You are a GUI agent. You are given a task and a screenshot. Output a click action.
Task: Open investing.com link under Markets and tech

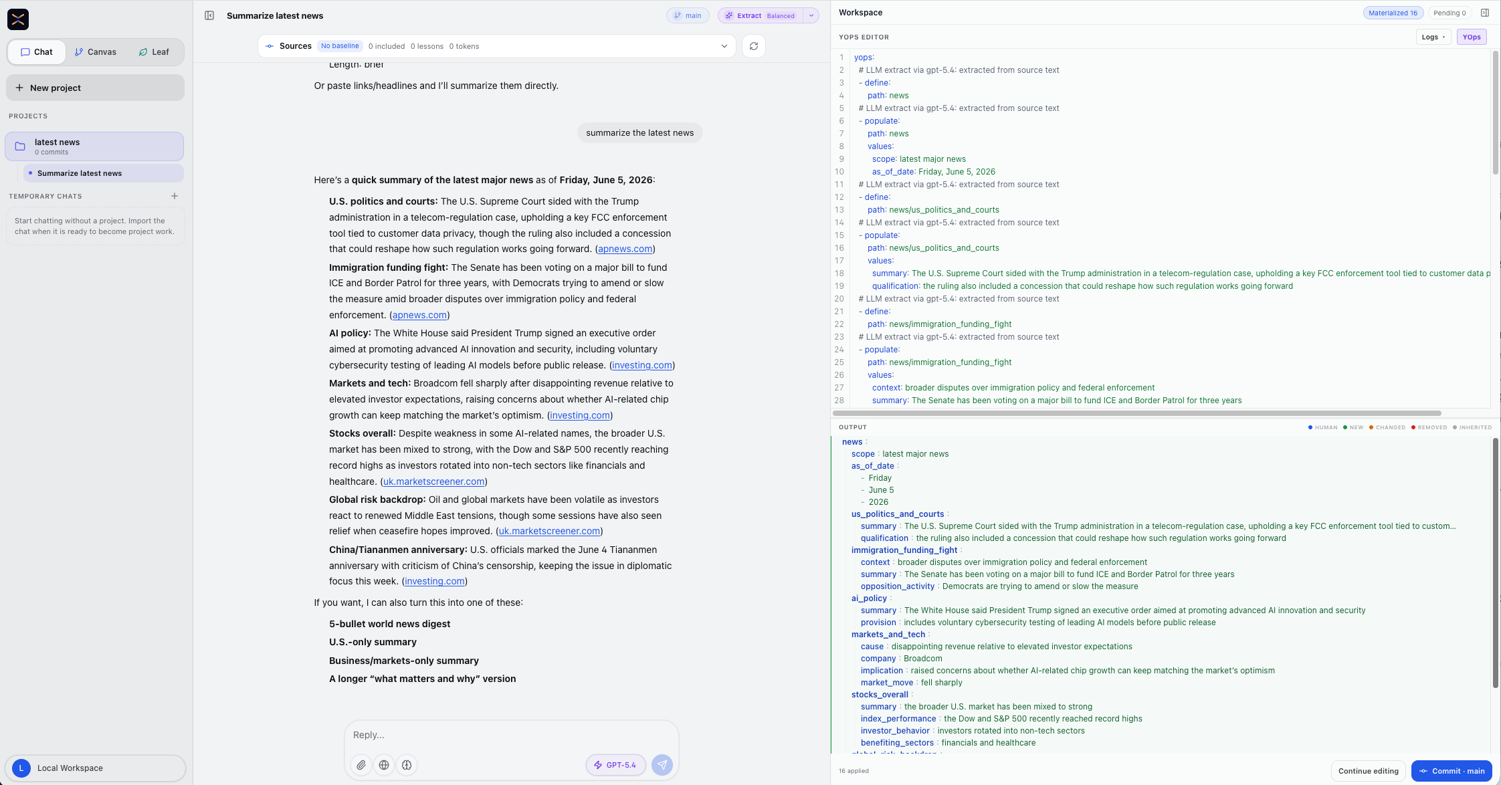pyautogui.click(x=579, y=415)
